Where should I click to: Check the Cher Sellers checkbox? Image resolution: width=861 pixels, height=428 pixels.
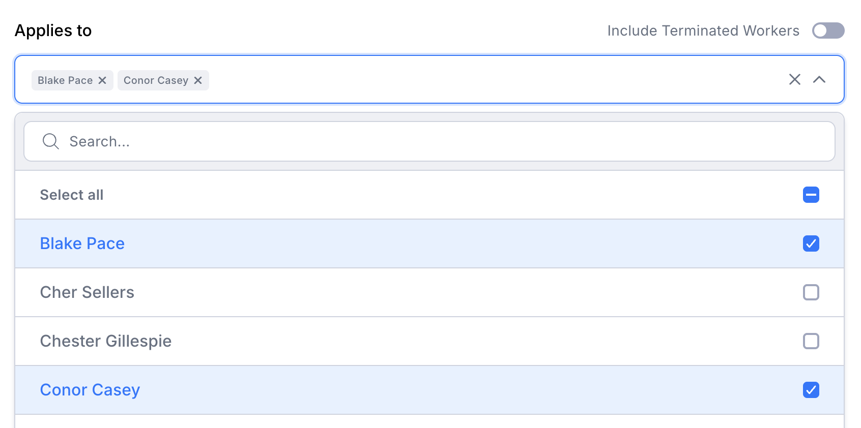point(811,292)
